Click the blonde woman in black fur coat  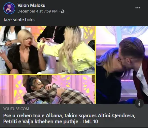(x=23, y=53)
